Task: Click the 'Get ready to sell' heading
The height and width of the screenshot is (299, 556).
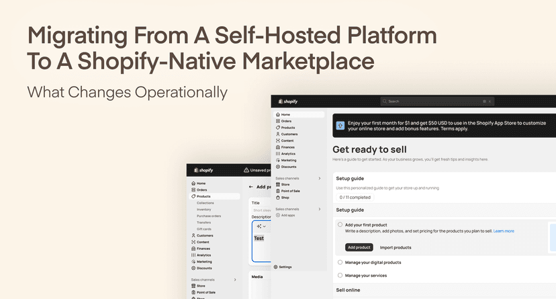Action: [369, 150]
